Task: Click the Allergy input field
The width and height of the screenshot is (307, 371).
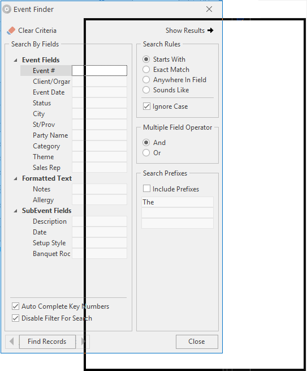Action: 100,200
